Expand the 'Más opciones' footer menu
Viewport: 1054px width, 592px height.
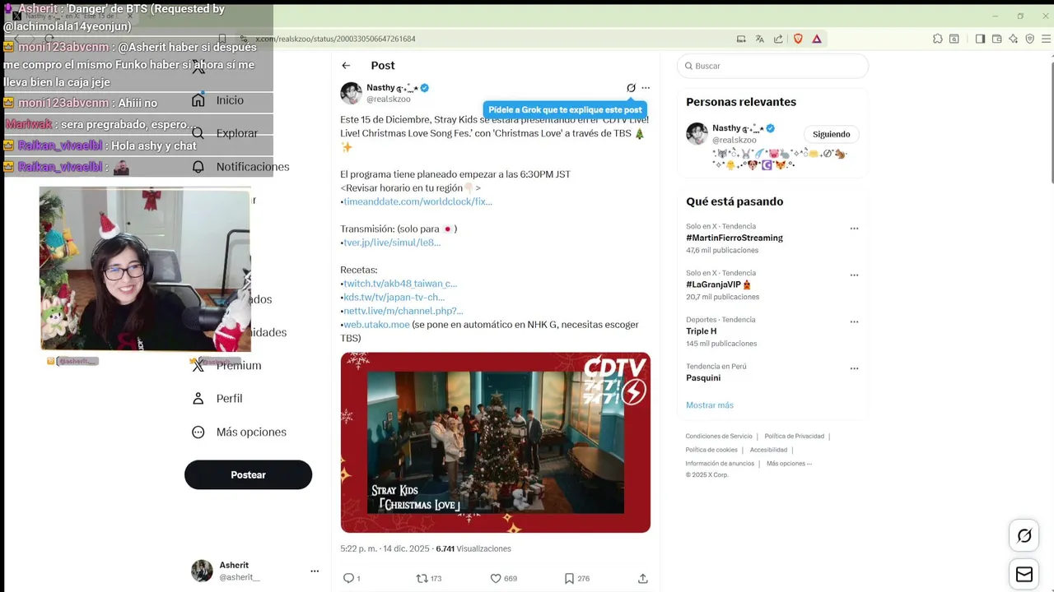click(x=789, y=464)
